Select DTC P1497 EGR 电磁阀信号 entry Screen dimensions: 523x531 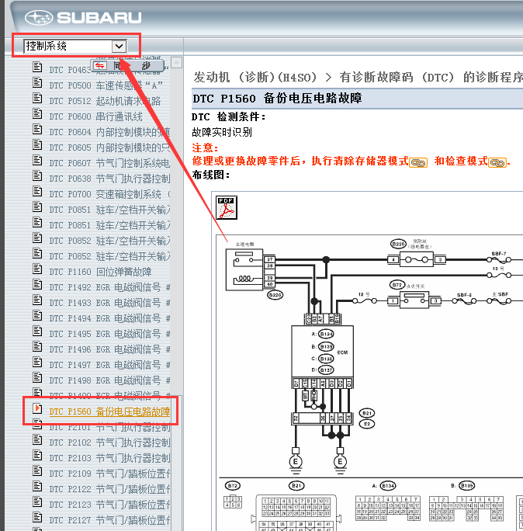[109, 366]
